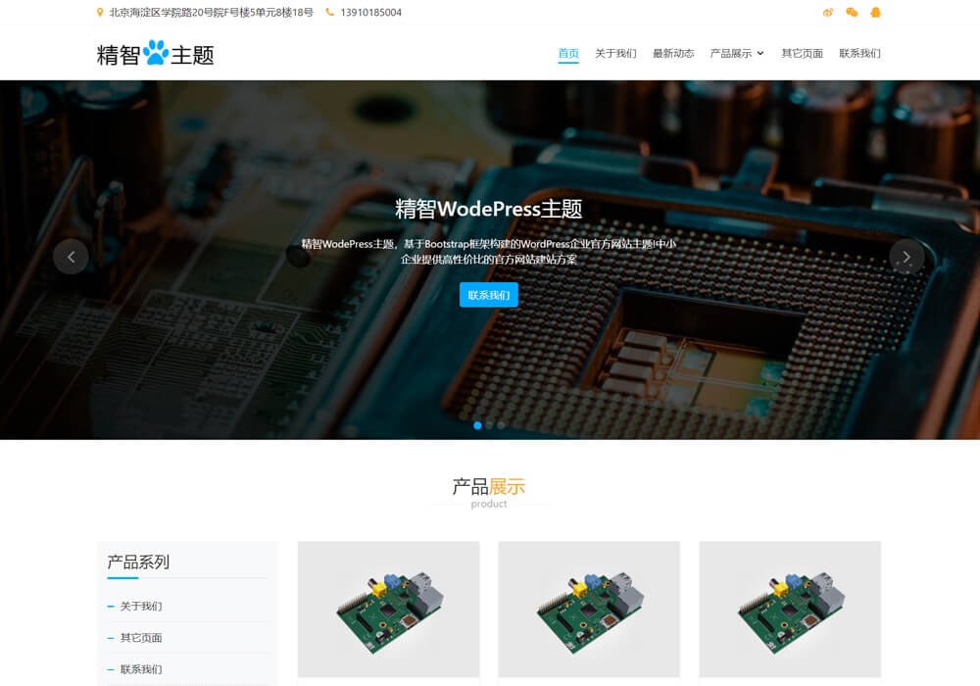Open the 最新动态 menu item

(x=673, y=53)
